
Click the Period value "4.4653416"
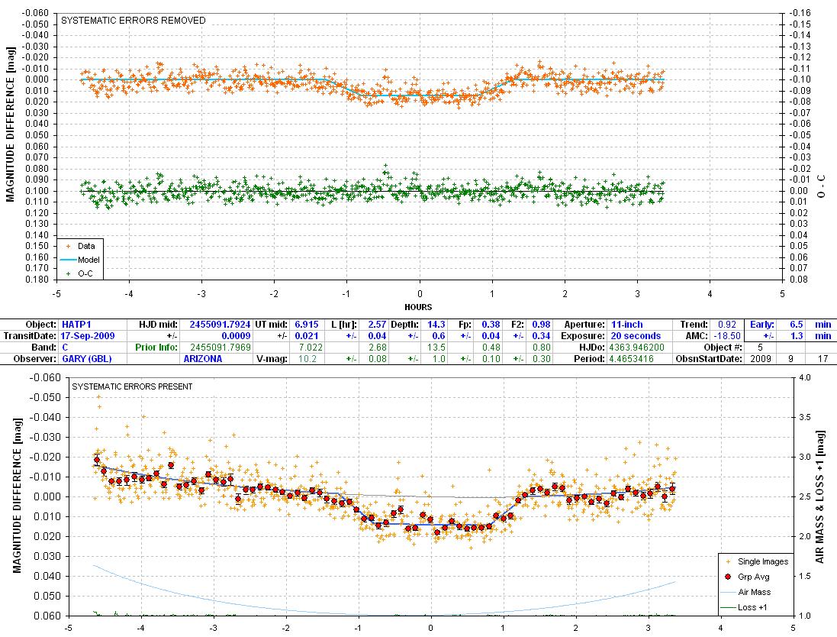click(632, 358)
